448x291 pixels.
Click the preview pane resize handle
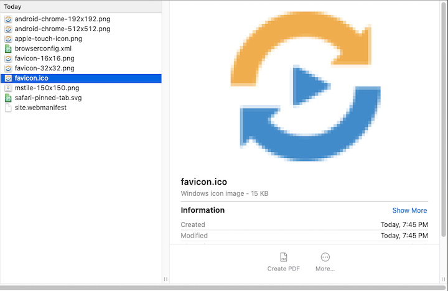[443, 279]
